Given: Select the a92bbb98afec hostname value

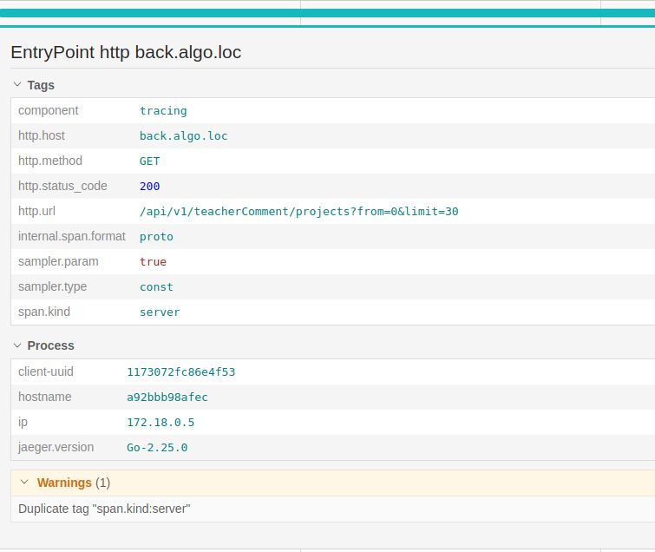Looking at the screenshot, I should coord(167,397).
